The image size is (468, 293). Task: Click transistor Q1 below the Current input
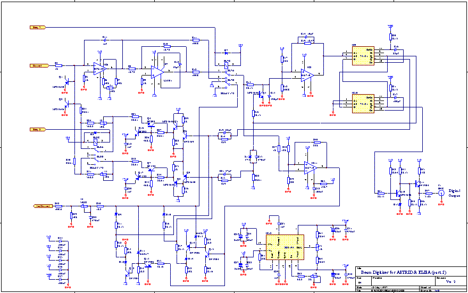pyautogui.click(x=68, y=80)
